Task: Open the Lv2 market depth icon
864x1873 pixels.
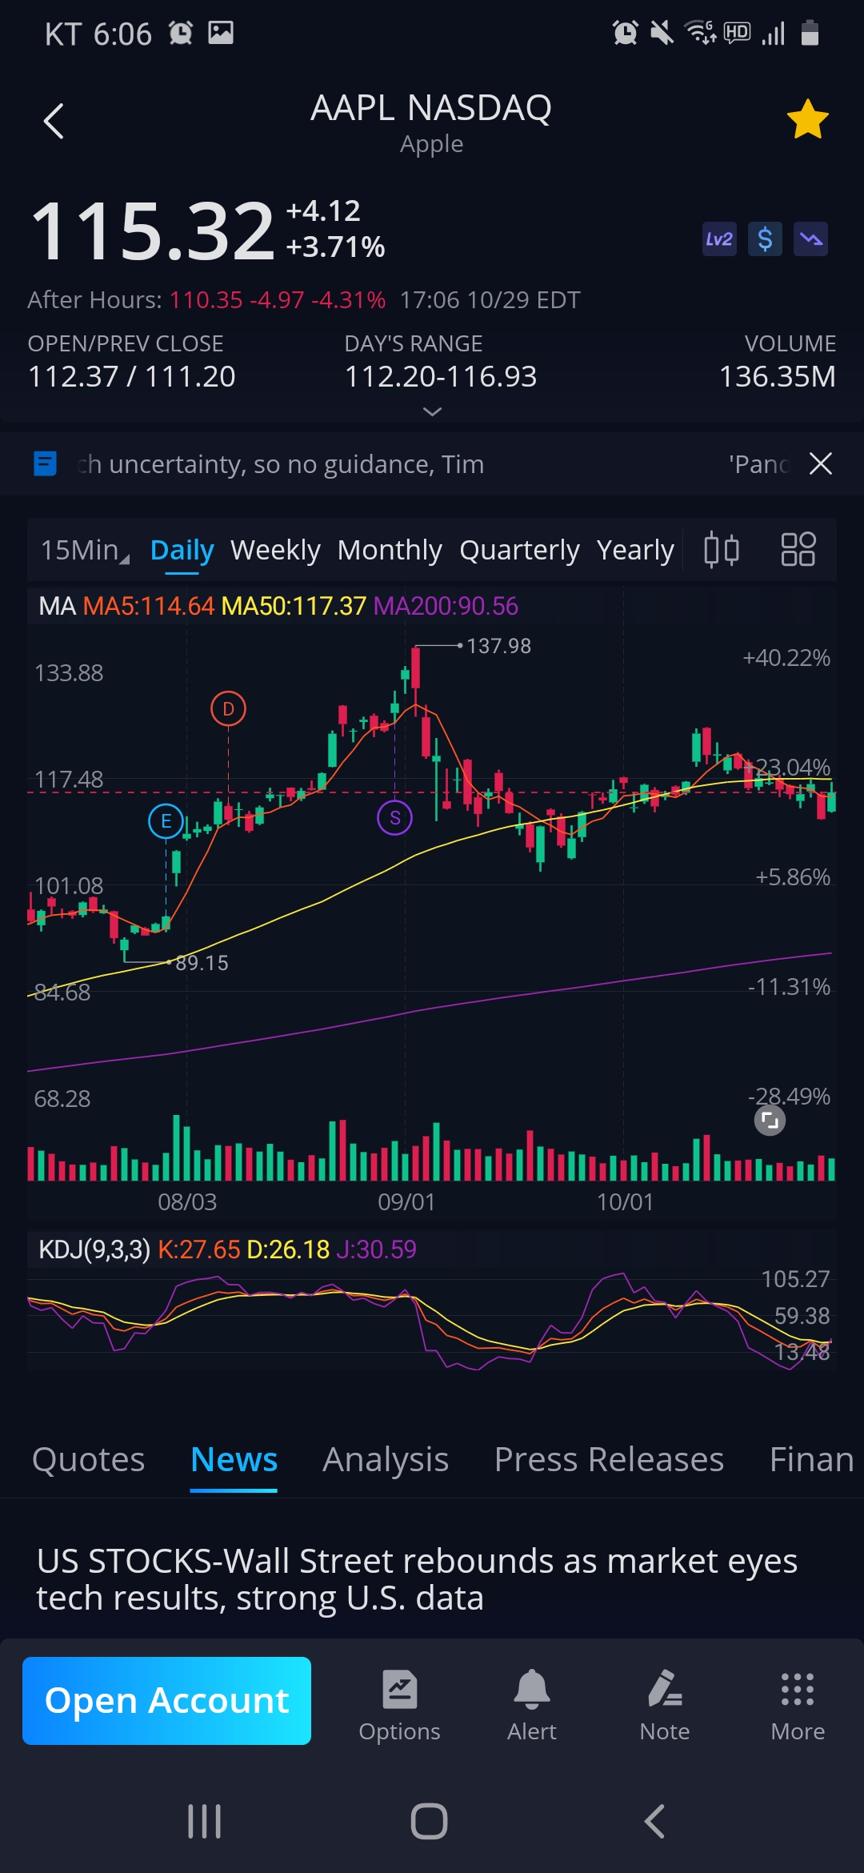Action: point(718,239)
